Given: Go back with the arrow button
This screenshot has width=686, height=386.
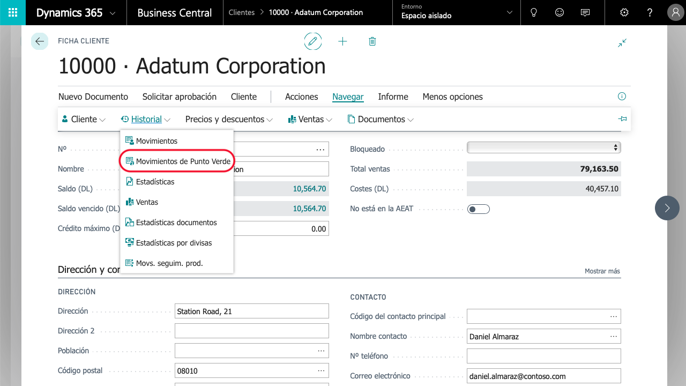Looking at the screenshot, I should point(40,41).
